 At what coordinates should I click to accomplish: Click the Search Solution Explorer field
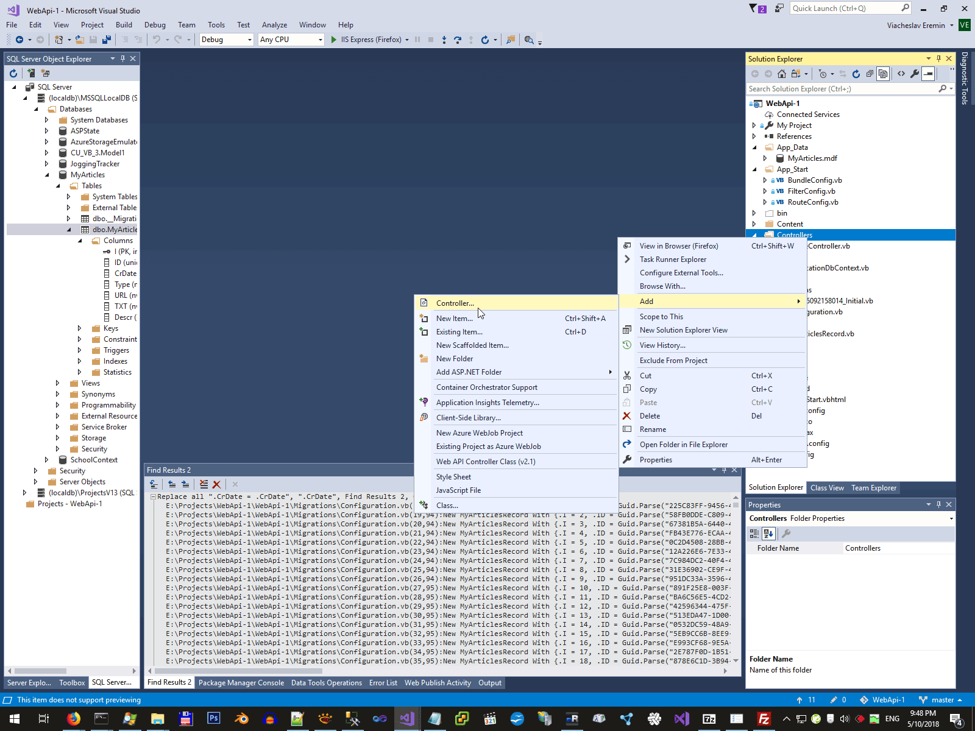(850, 89)
